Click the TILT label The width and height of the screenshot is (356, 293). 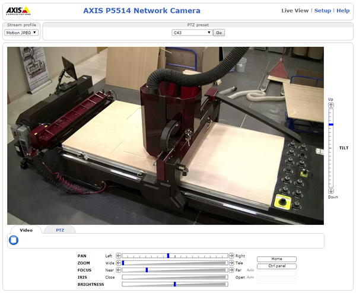tap(344, 148)
